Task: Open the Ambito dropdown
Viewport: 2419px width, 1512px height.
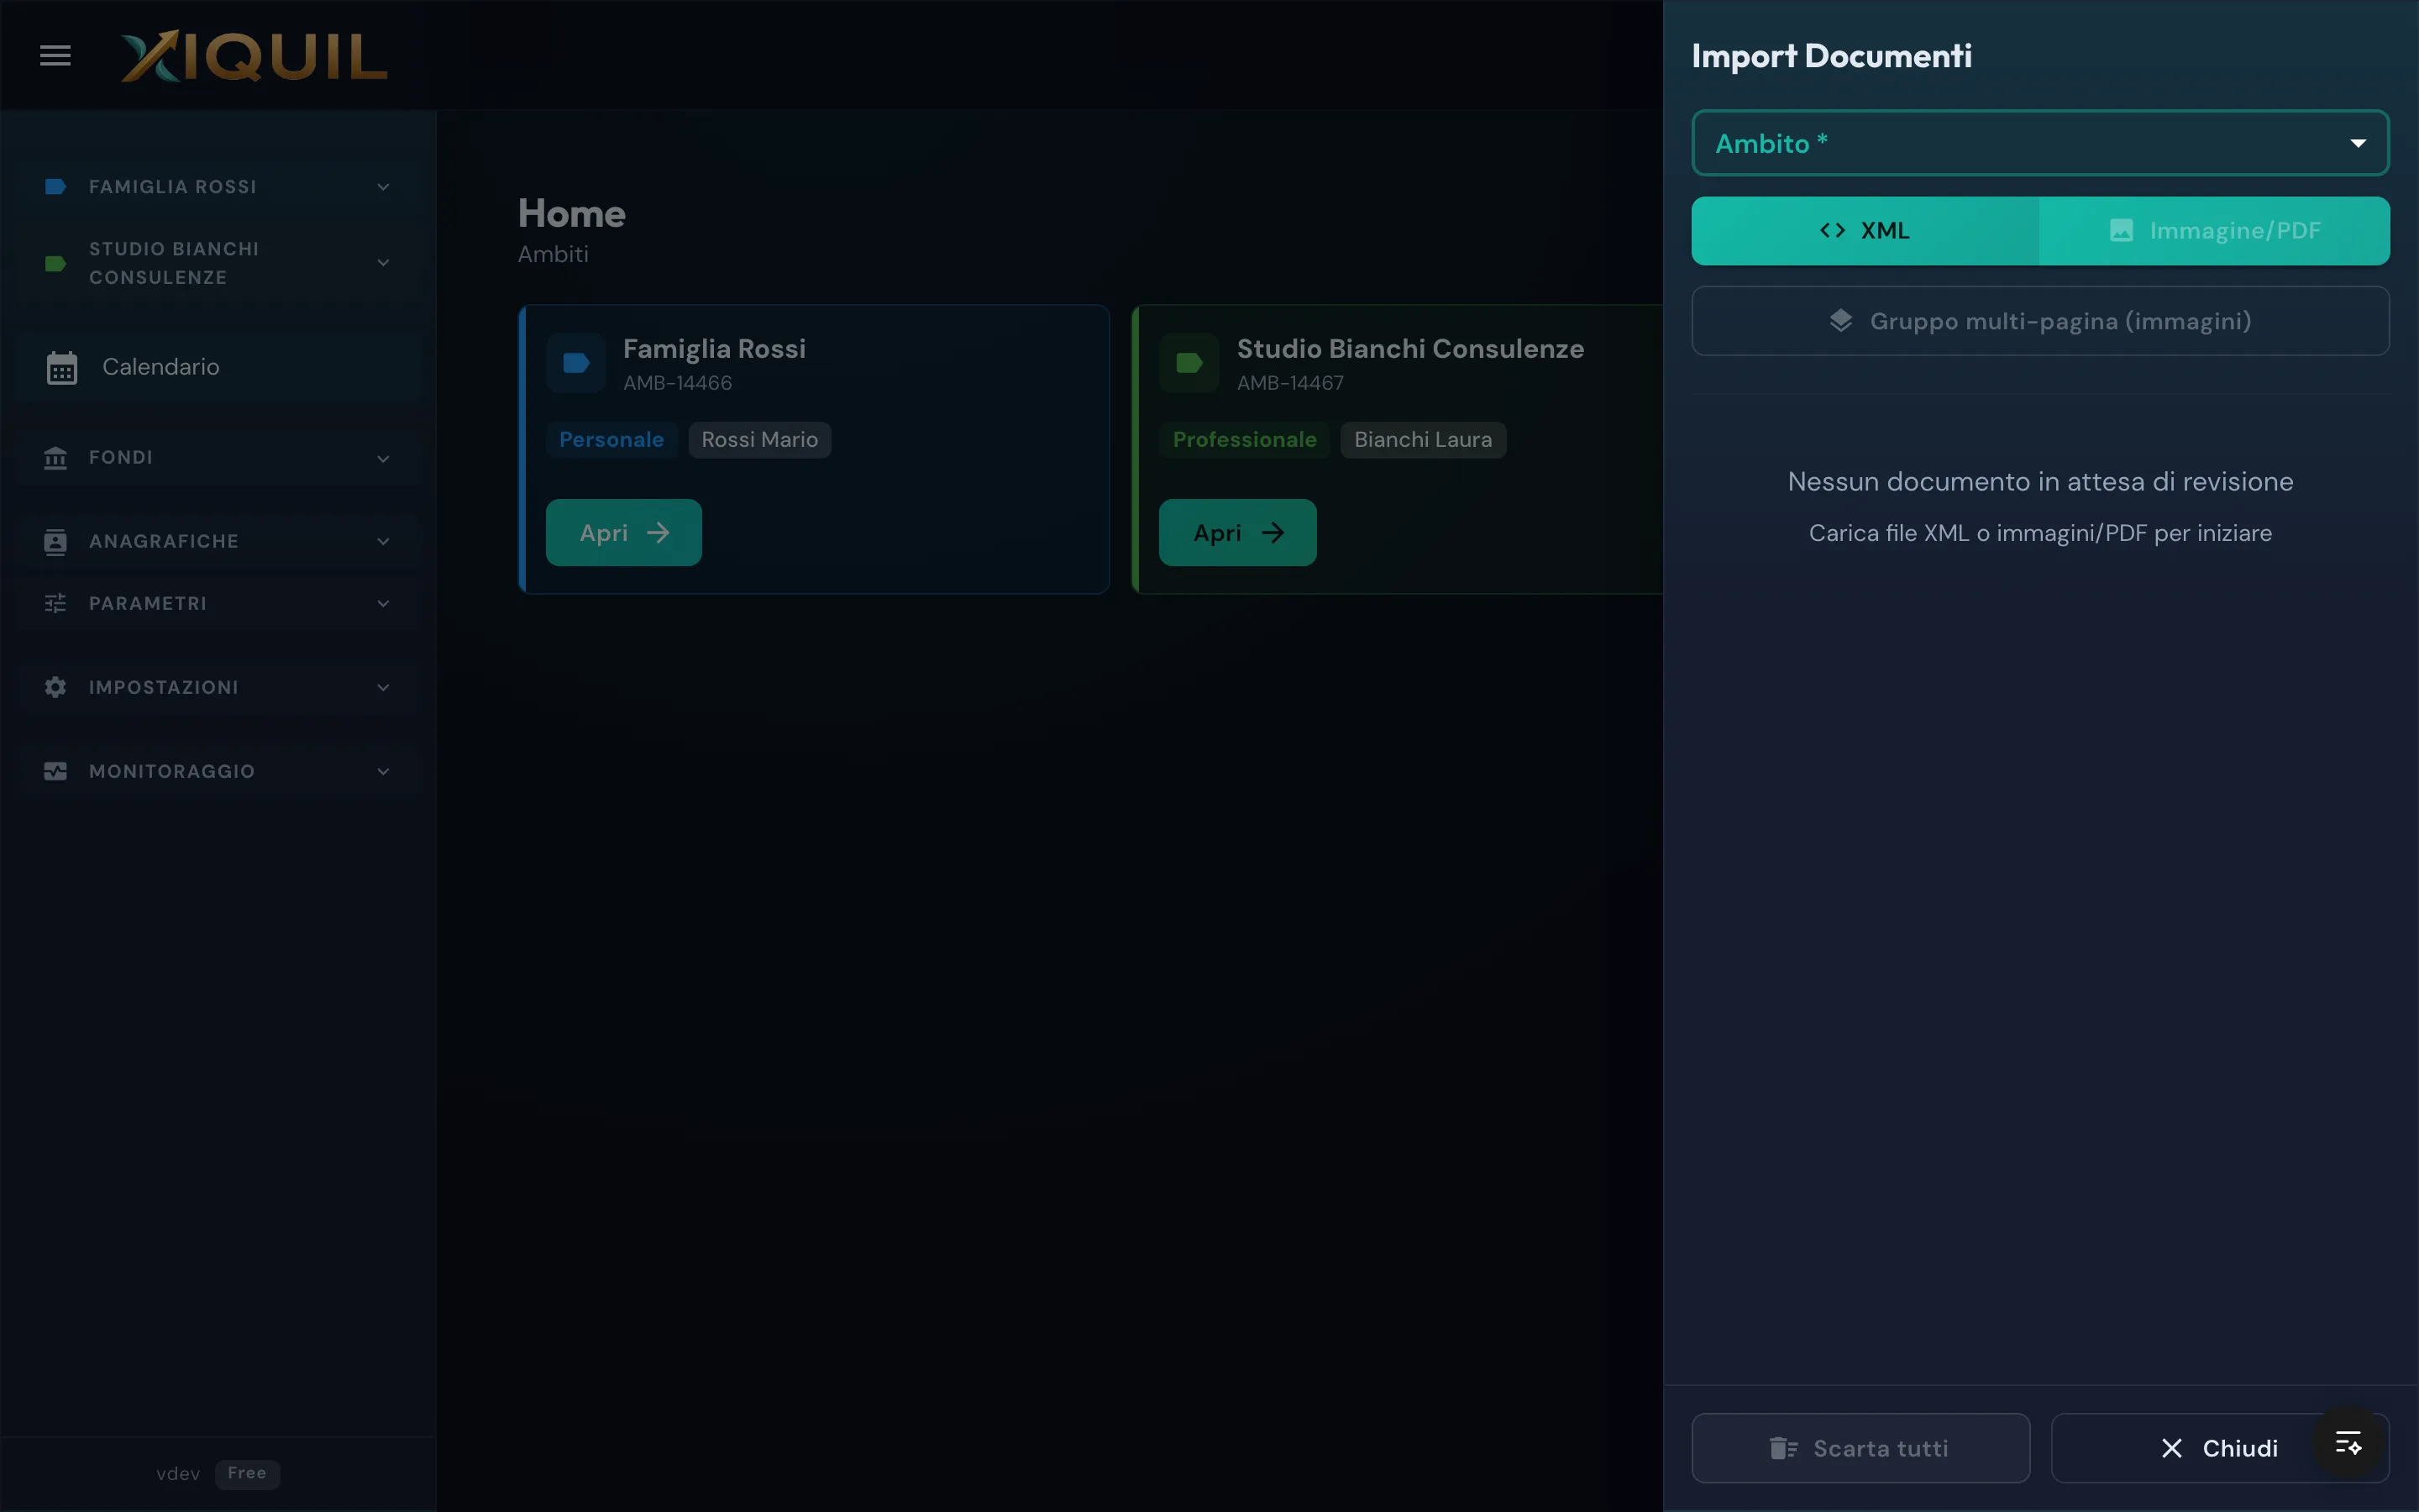Action: [2040, 143]
